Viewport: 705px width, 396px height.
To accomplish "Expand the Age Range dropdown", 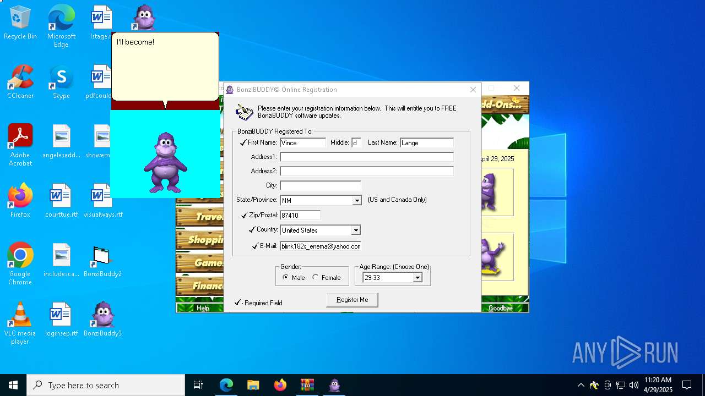I will pos(417,278).
